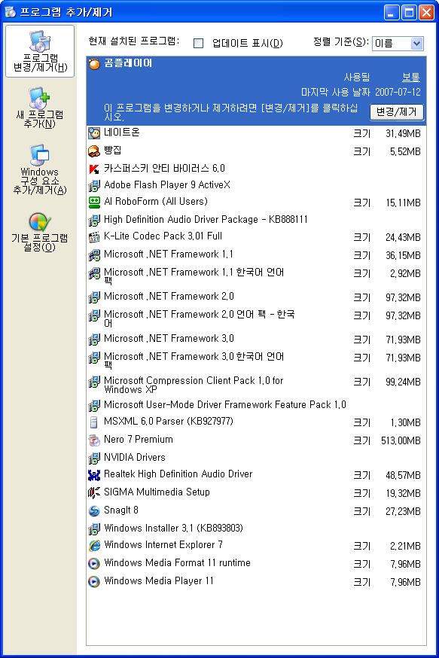Toggle the 업데이트 표시 checkbox
This screenshot has width=439, height=658.
tap(199, 43)
